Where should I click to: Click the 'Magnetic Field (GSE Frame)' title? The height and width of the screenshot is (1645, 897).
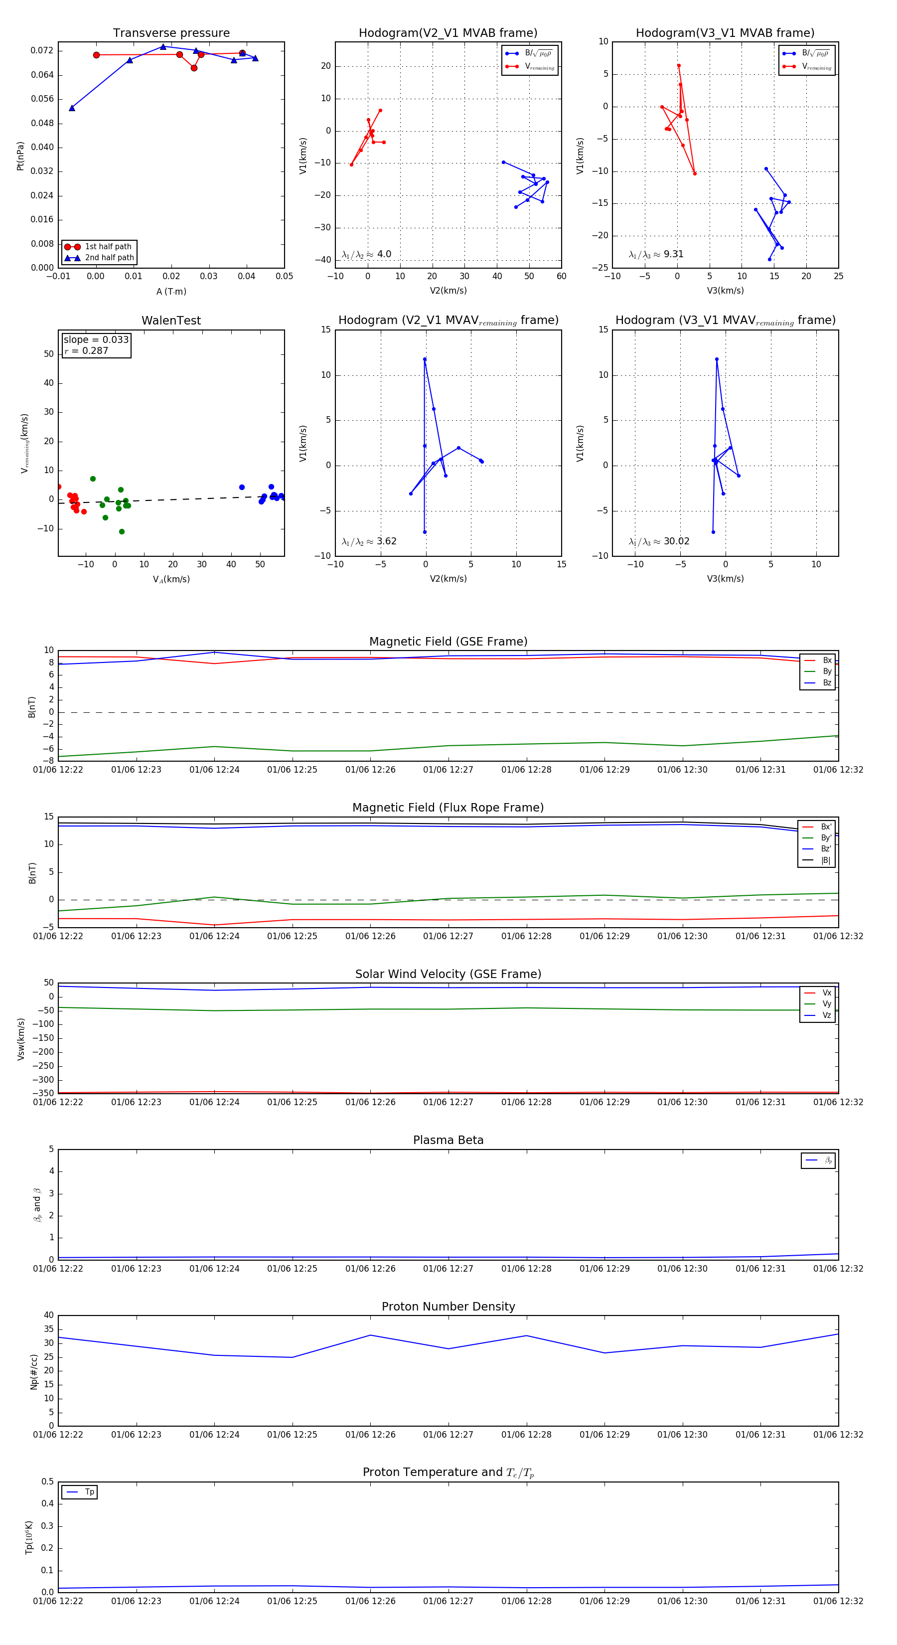coord(448,642)
